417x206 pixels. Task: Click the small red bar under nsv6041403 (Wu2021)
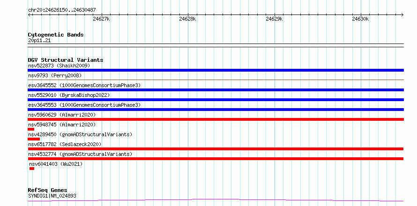coord(32,169)
